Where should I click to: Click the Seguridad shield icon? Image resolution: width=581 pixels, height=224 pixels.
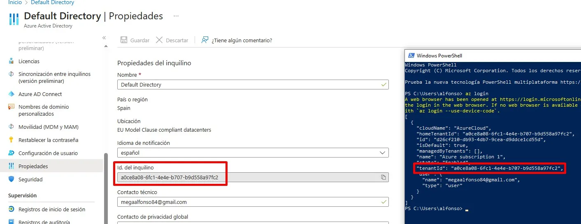coord(12,179)
